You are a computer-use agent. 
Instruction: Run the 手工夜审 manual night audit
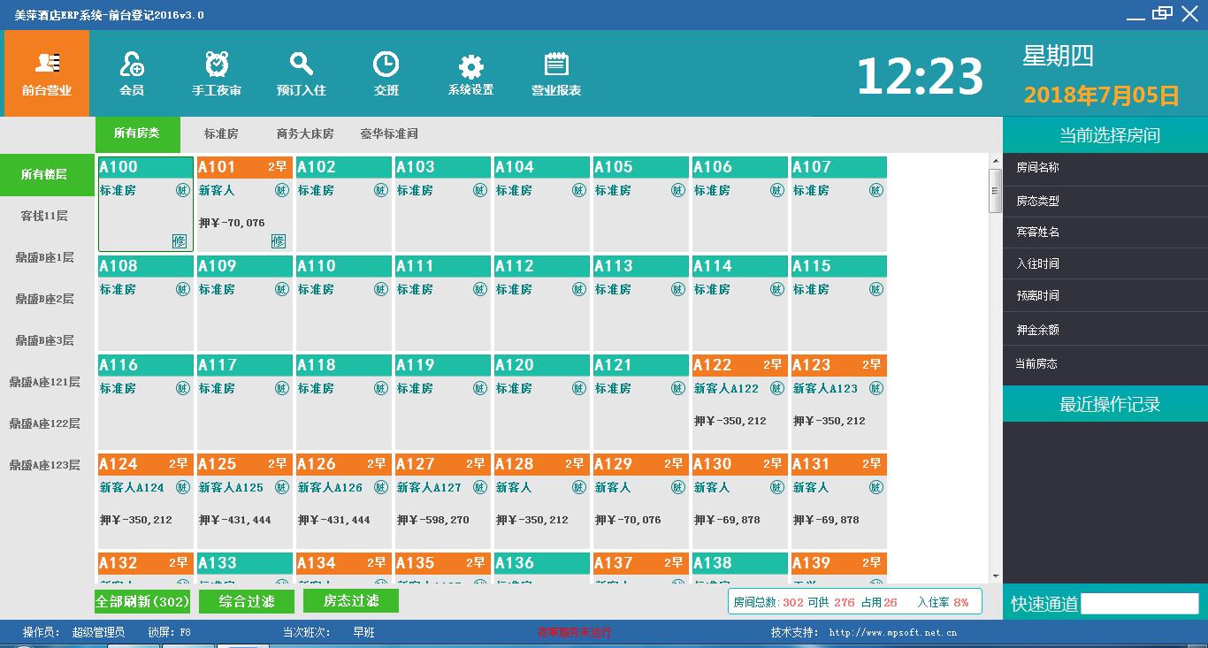tap(217, 73)
